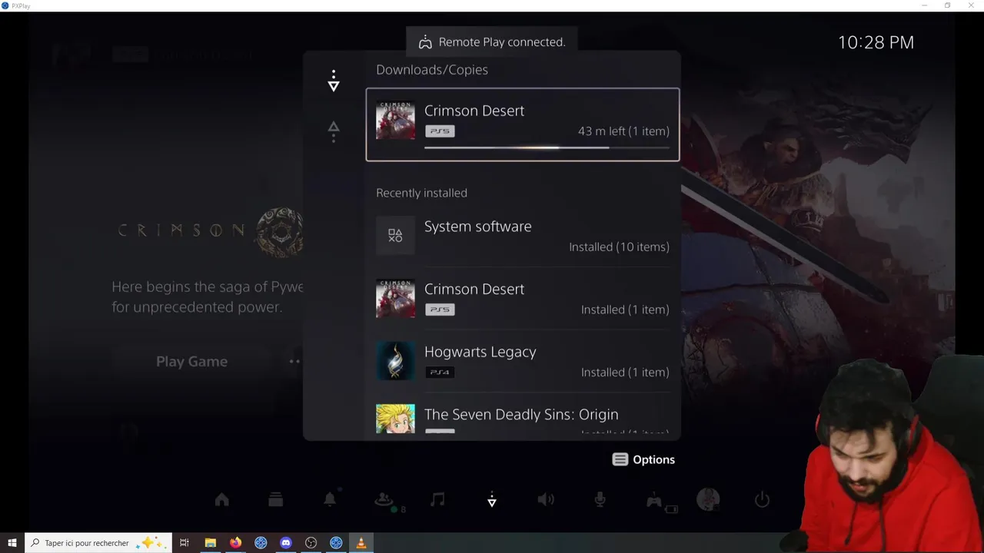
Task: Dismiss the Remote Play connected notification
Action: click(492, 42)
